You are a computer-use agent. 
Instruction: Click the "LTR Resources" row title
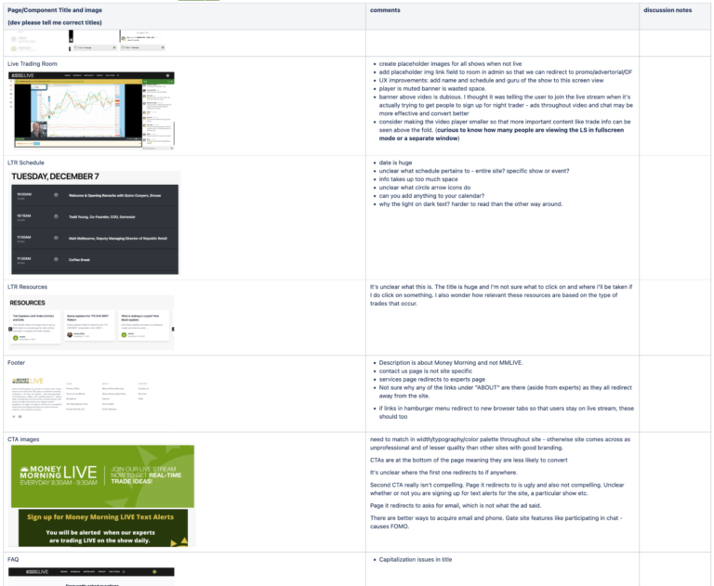point(27,287)
